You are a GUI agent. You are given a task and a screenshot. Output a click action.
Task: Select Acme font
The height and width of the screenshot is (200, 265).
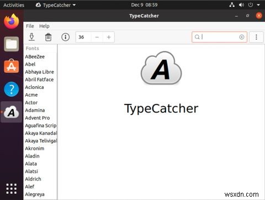(x=40, y=95)
